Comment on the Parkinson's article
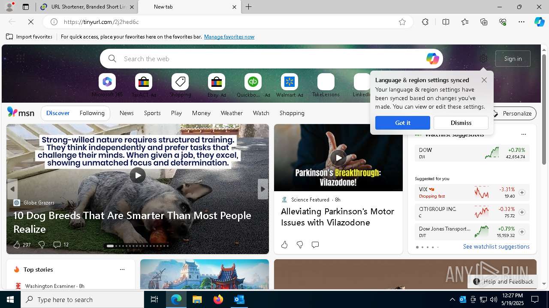 [x=315, y=245]
